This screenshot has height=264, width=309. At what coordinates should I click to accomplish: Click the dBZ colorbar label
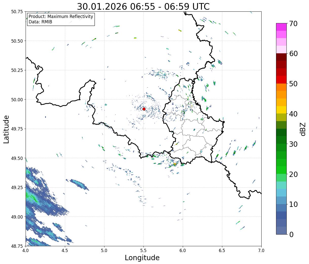(303, 129)
